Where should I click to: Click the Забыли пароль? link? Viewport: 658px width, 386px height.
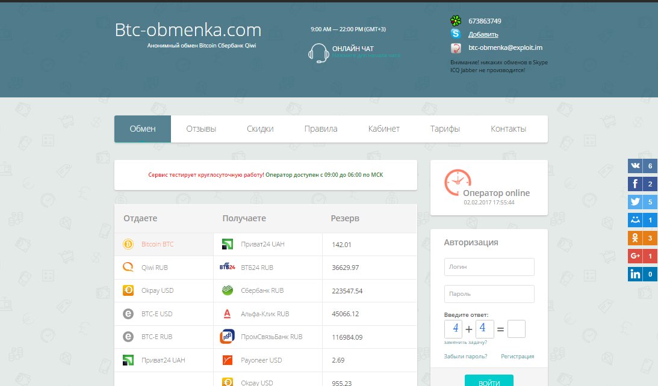click(465, 357)
